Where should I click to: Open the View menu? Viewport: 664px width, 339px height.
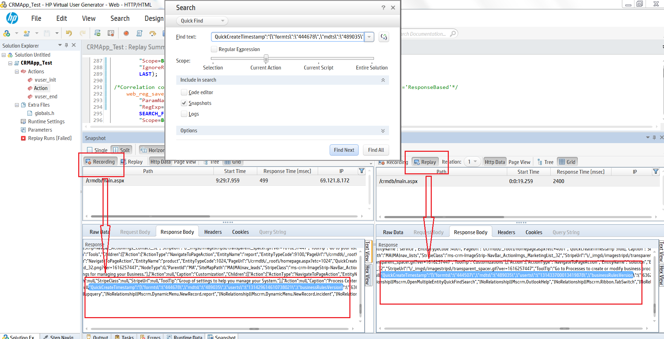tap(89, 18)
